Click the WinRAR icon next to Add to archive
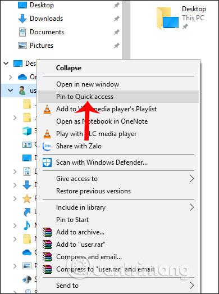The image size is (219, 294). (x=47, y=232)
